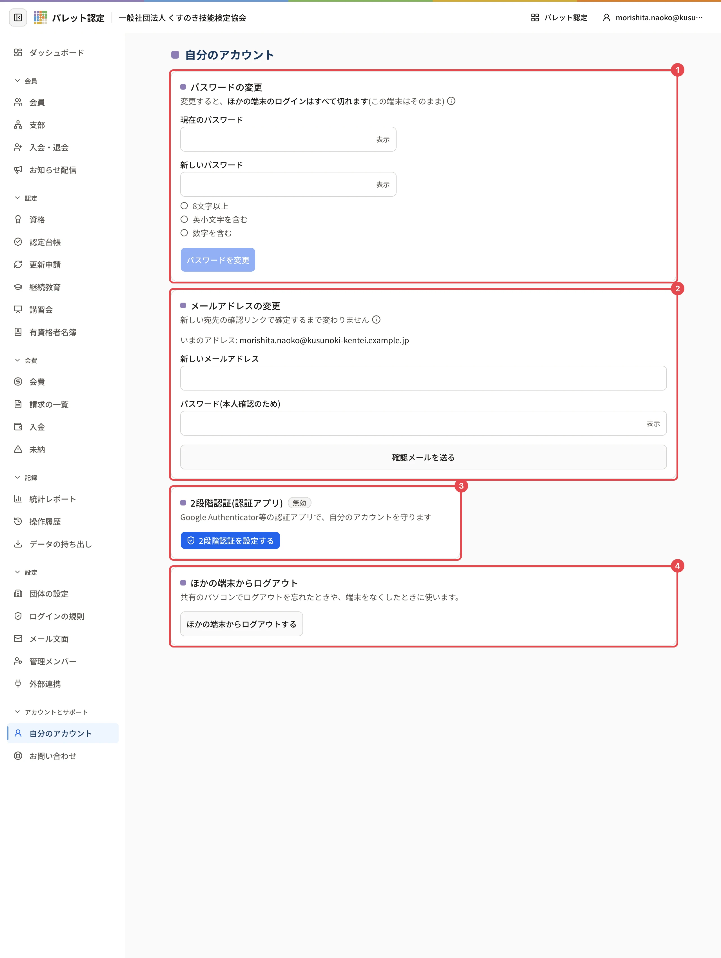Open 継続教育 in the sidebar

tap(63, 287)
